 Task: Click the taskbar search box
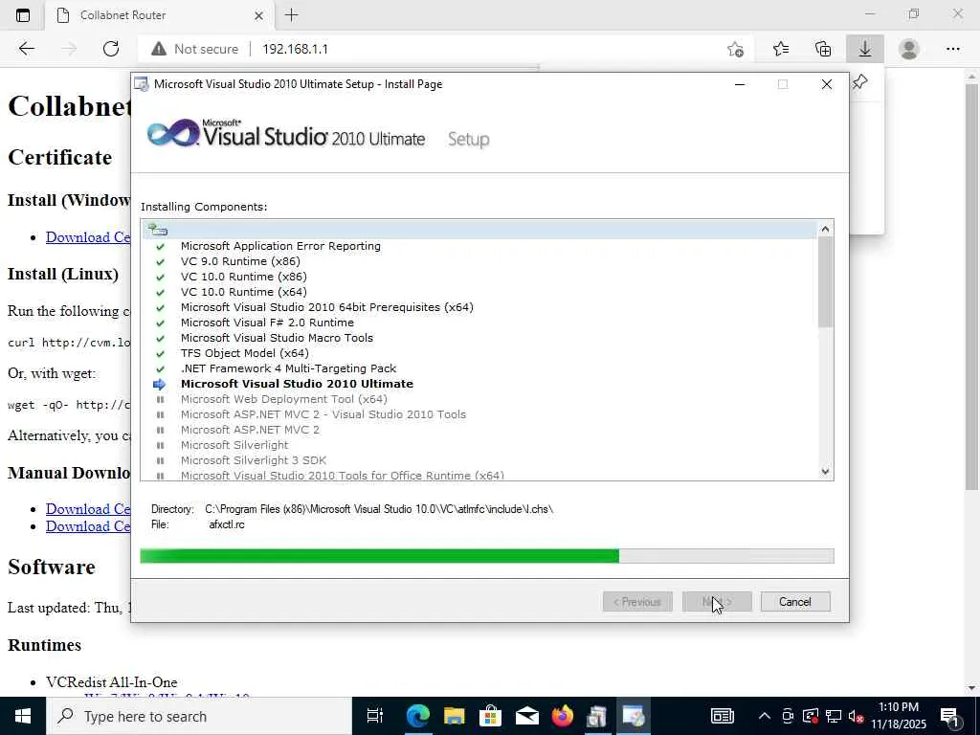click(x=199, y=716)
